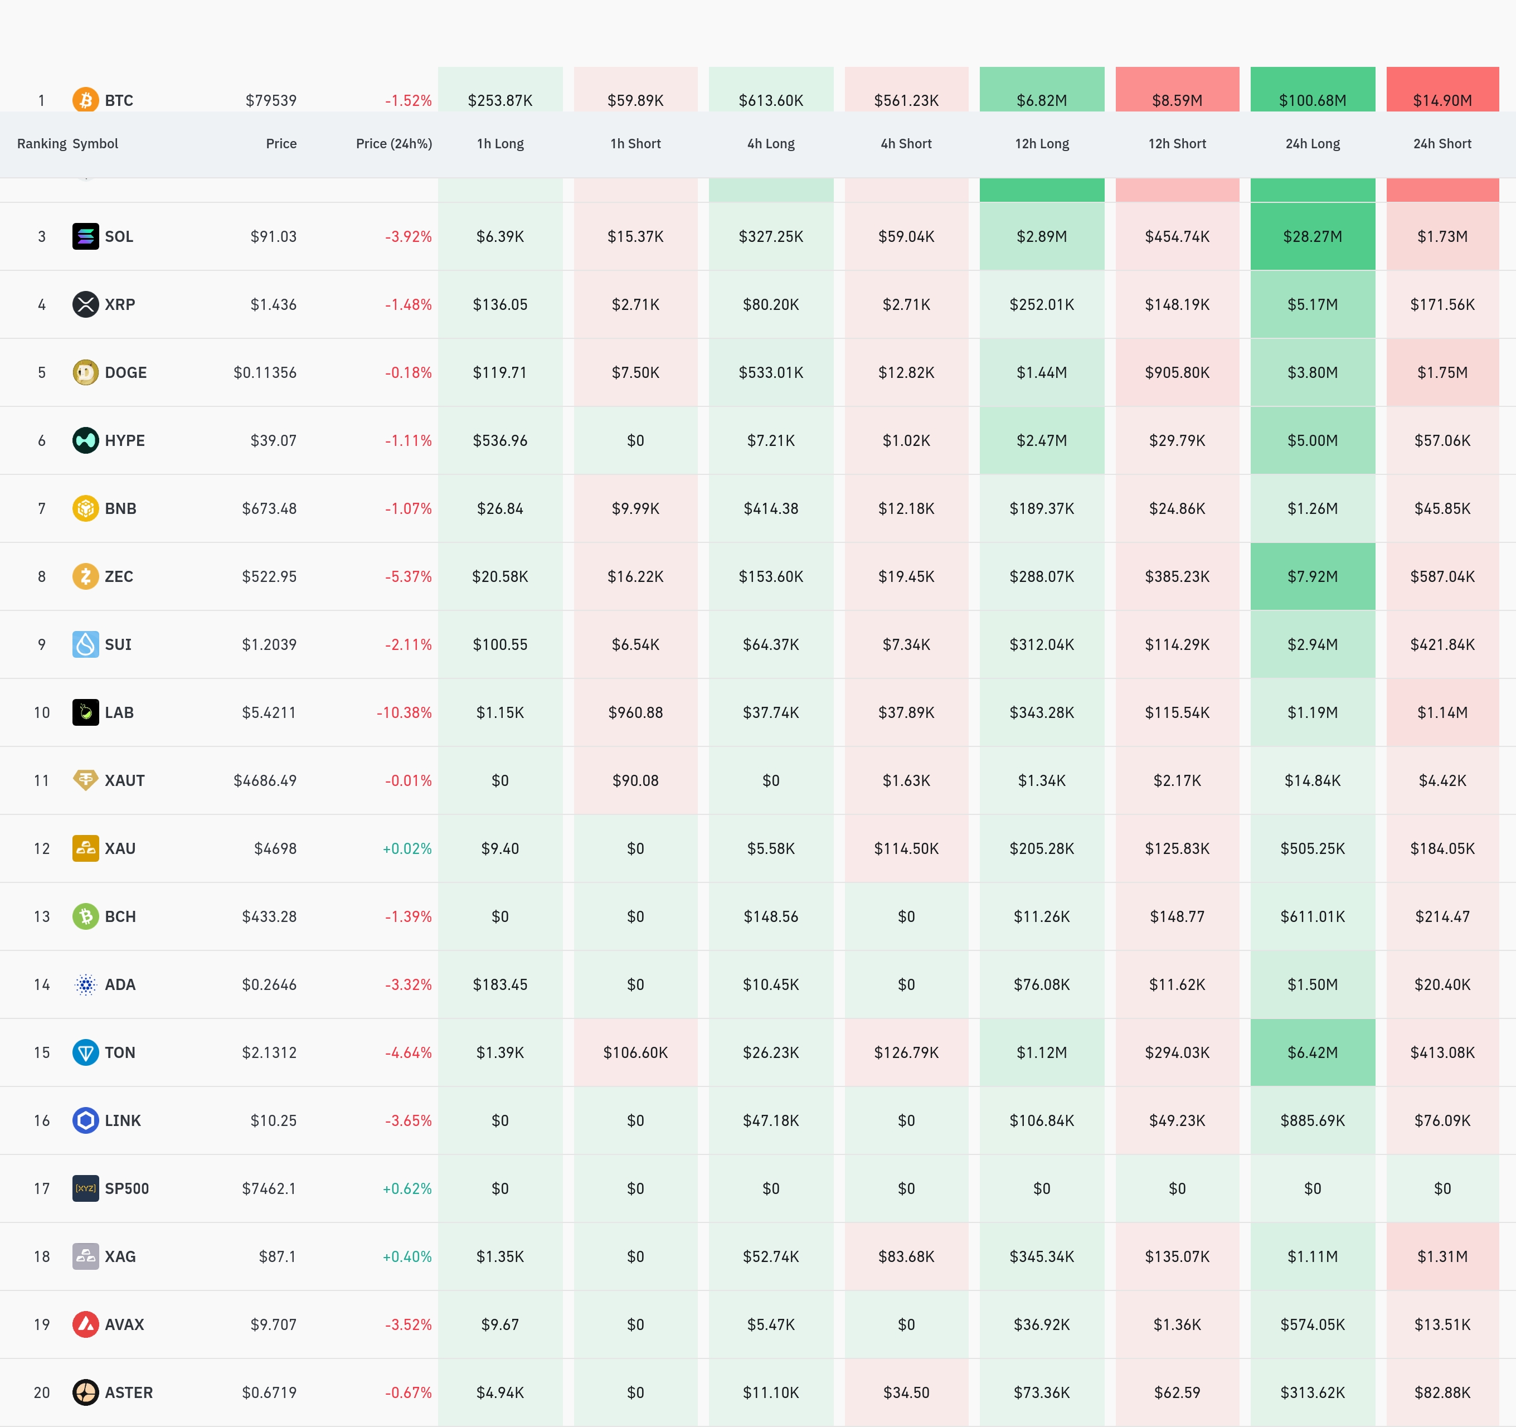The width and height of the screenshot is (1516, 1427).
Task: Click the HYPE Hyperliquid coin icon
Action: point(85,440)
